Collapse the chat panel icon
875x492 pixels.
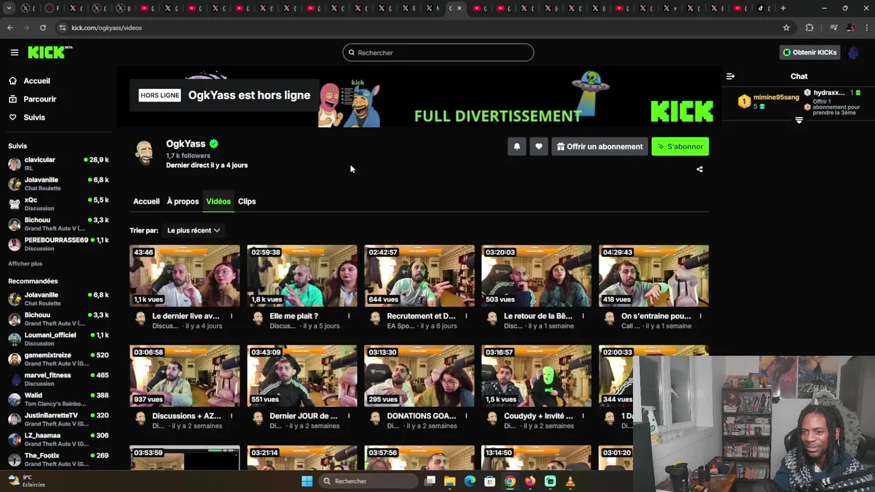click(x=730, y=77)
